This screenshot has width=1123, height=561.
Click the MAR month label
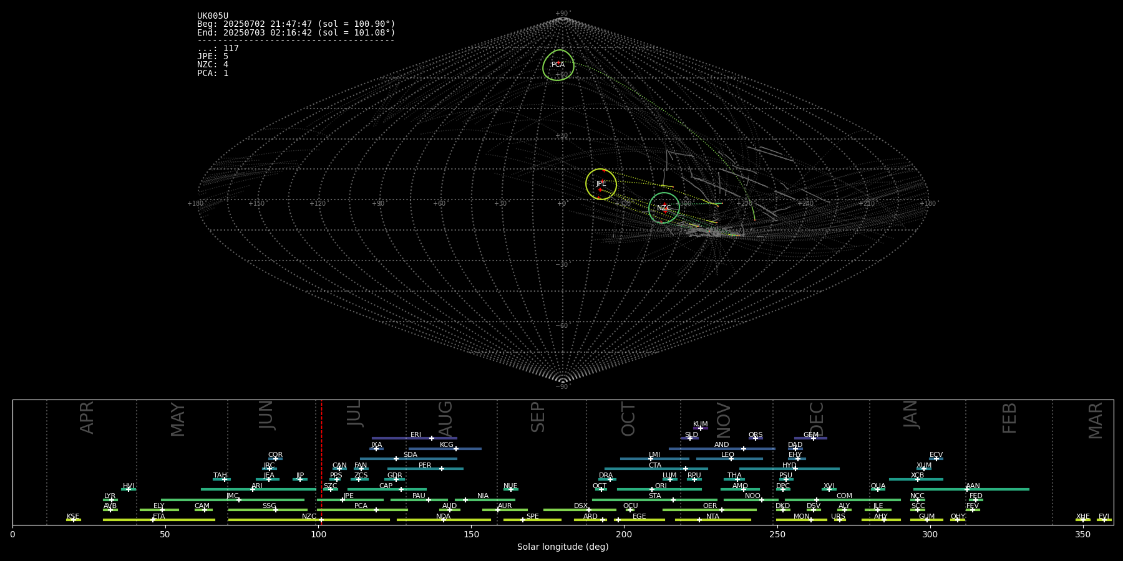pos(1096,420)
